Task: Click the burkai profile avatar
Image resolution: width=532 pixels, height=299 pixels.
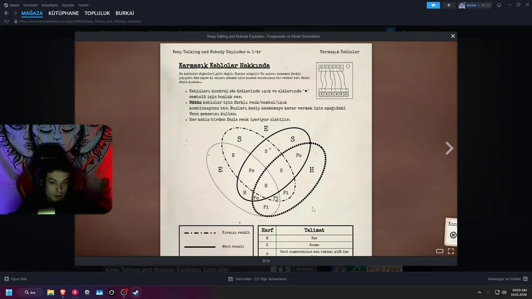Action: pos(462,5)
